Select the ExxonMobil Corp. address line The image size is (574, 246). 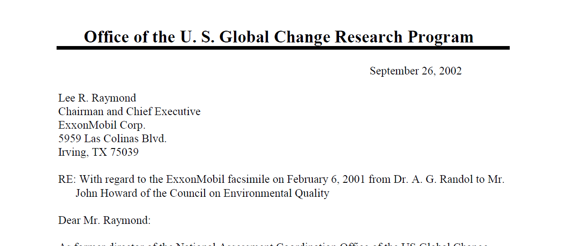point(102,125)
